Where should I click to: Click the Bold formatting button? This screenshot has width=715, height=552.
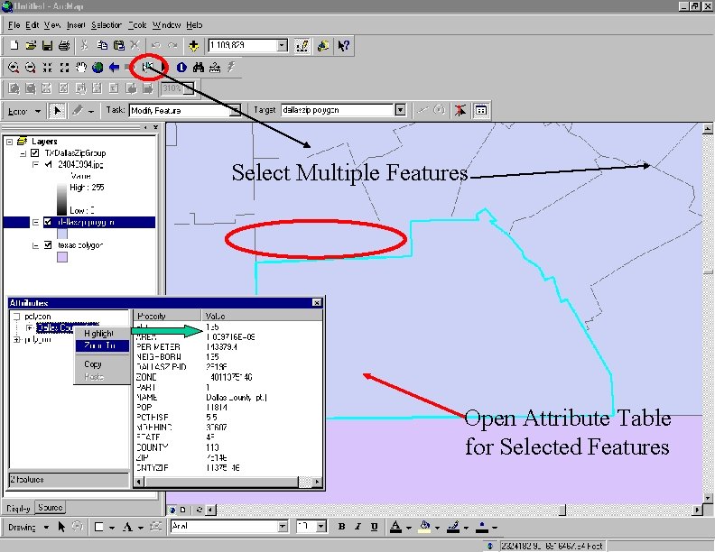[x=342, y=526]
